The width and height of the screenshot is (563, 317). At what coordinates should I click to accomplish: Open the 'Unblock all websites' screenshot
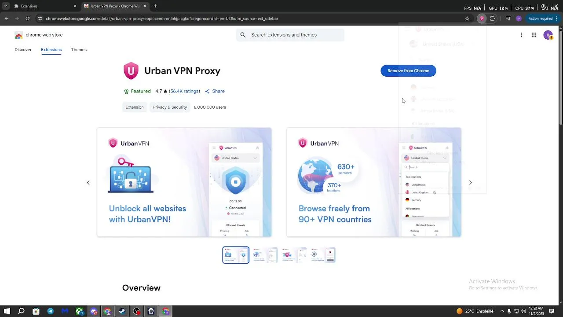point(184,182)
